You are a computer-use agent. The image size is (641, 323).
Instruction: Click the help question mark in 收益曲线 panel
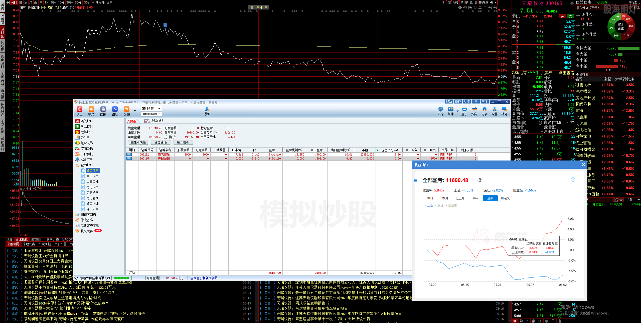click(573, 180)
